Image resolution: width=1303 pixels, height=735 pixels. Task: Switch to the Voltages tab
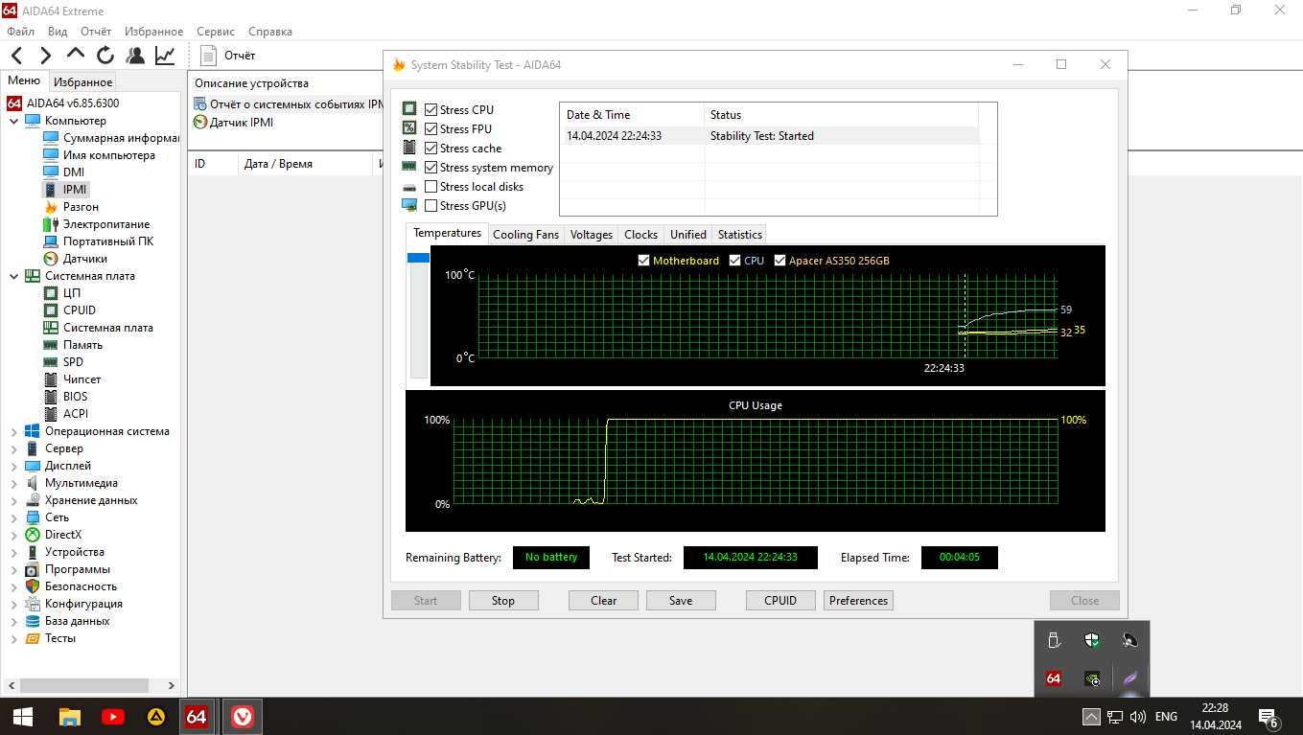pyautogui.click(x=591, y=235)
